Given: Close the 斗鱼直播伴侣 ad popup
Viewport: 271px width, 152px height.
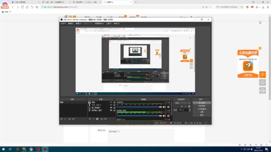Looking at the screenshot, I should (x=260, y=48).
